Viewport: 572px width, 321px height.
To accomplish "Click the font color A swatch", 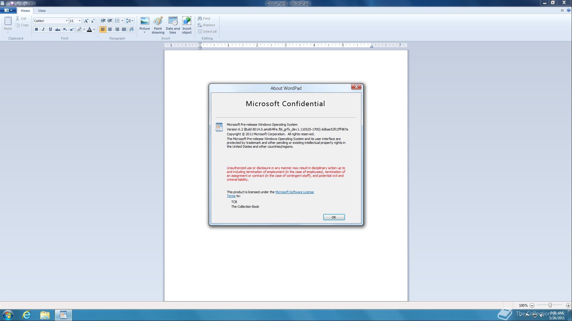I will [89, 29].
